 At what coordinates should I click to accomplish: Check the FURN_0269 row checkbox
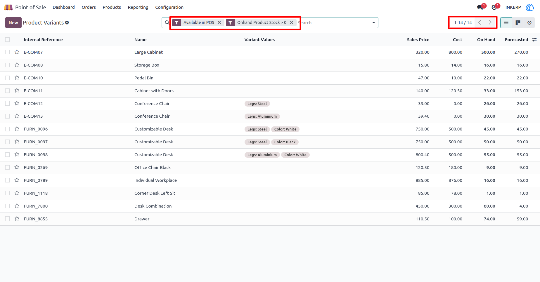8,168
